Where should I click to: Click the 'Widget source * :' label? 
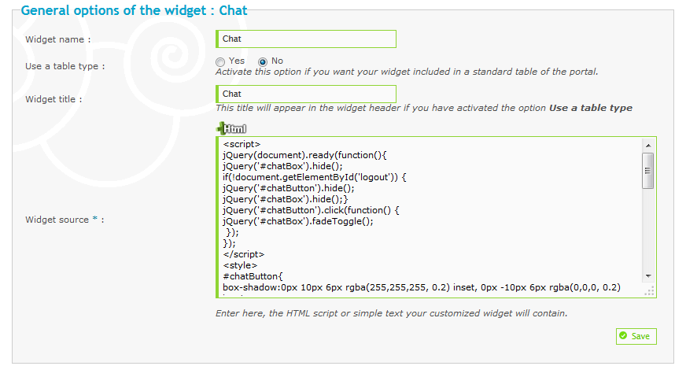[x=65, y=220]
